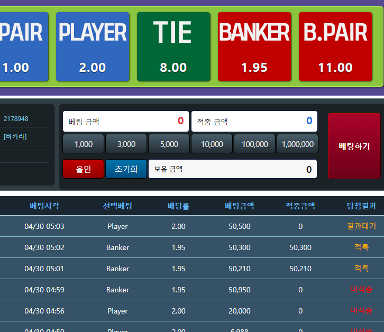
Task: Click the blue PAIR tile at 1.00
Action: [21, 47]
